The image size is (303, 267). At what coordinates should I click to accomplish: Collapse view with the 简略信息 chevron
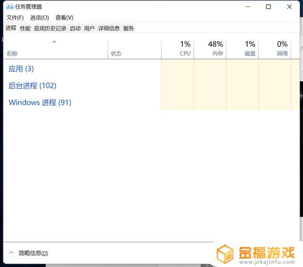tap(11, 252)
